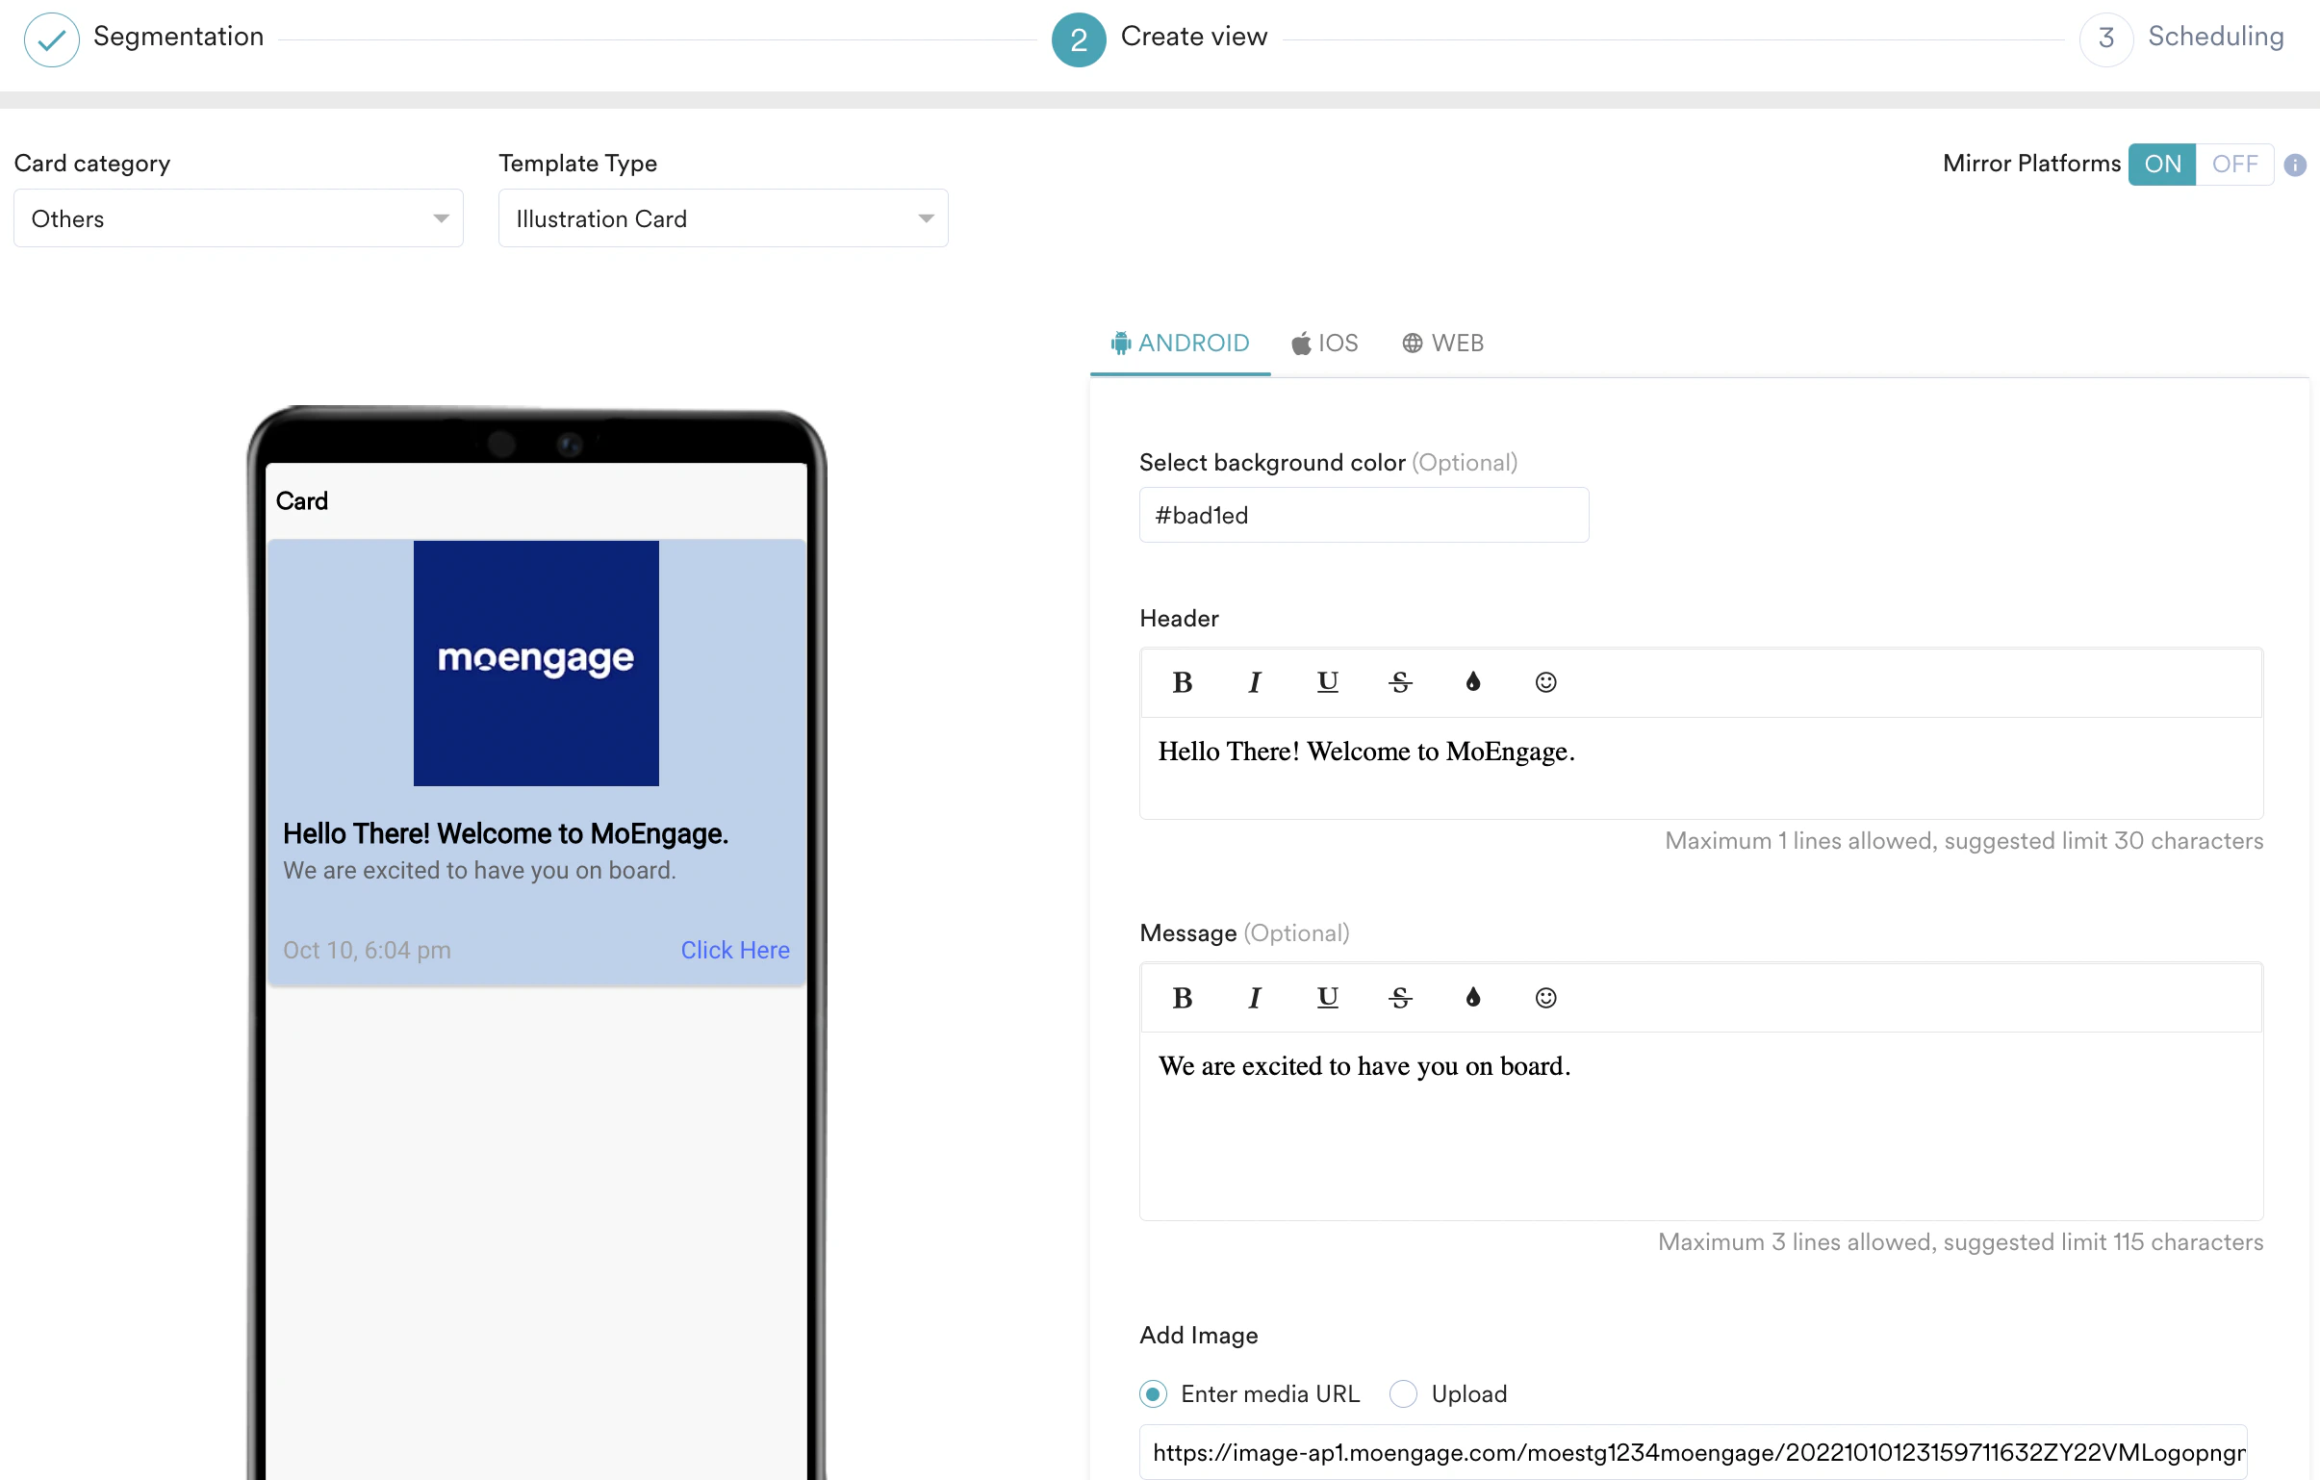2320x1480 pixels.
Task: Open the Card category dropdown
Action: coord(238,218)
